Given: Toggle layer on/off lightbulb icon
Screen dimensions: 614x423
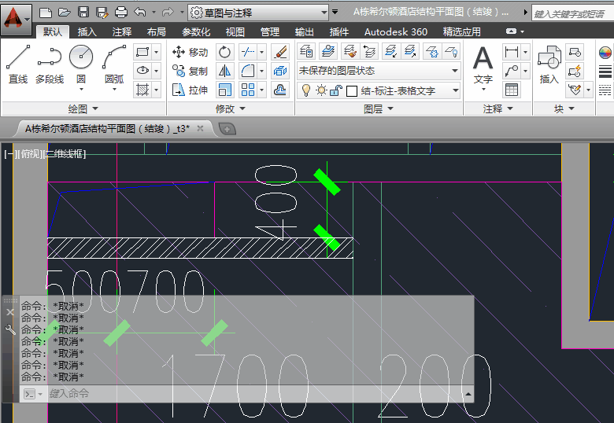Looking at the screenshot, I should tap(307, 90).
